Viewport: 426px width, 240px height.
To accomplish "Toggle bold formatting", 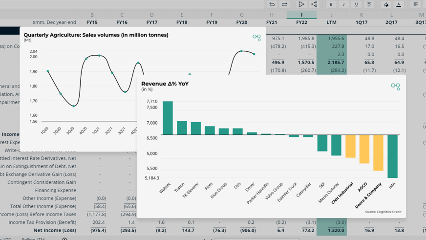I will pyautogui.click(x=331, y=4).
